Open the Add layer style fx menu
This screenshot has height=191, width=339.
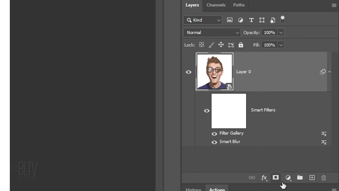(x=264, y=178)
